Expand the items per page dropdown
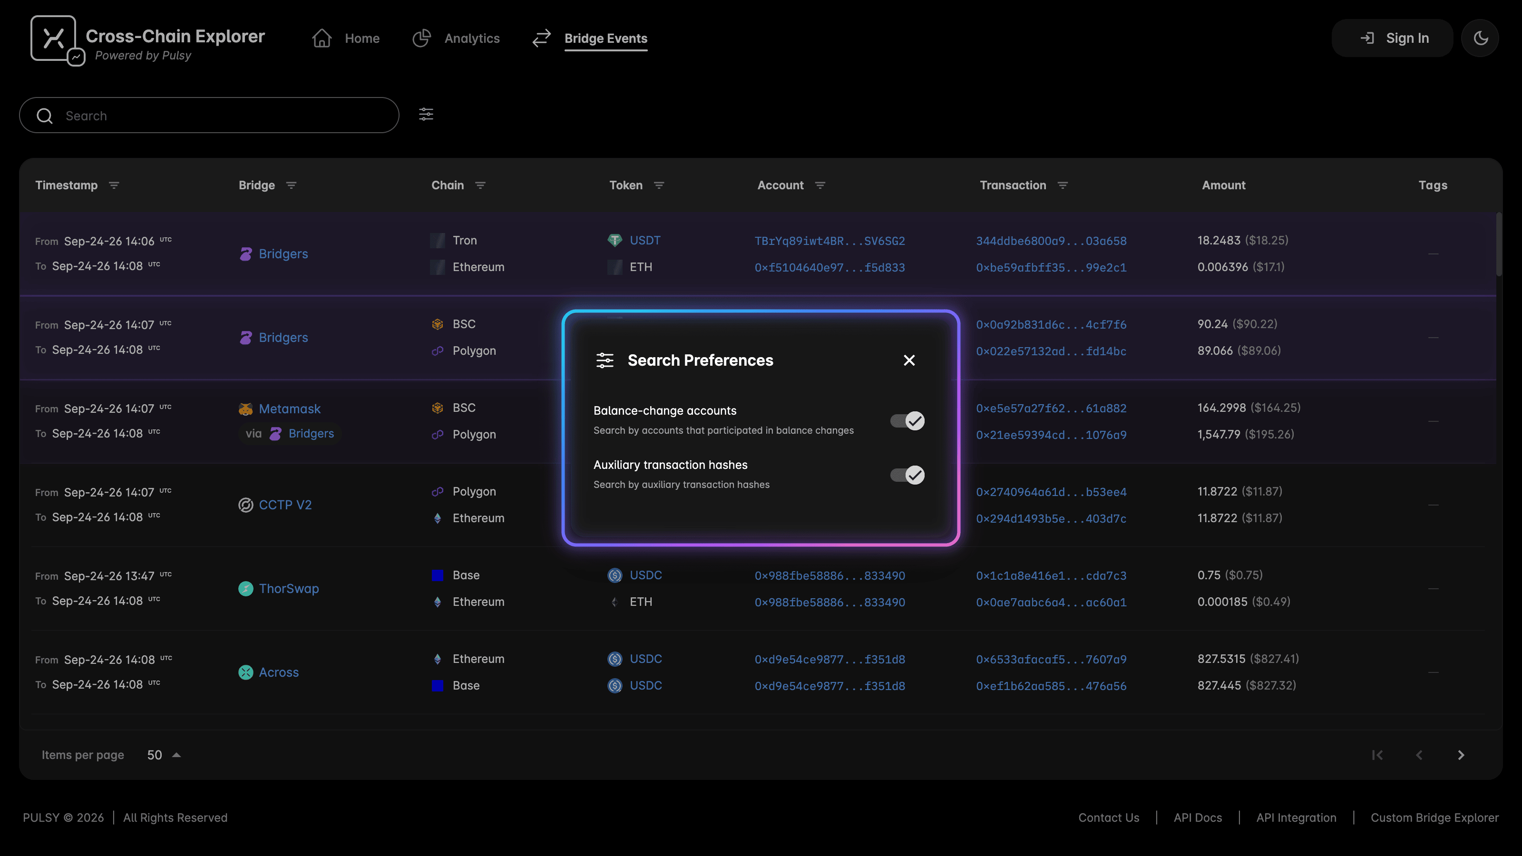1522x856 pixels. click(164, 755)
